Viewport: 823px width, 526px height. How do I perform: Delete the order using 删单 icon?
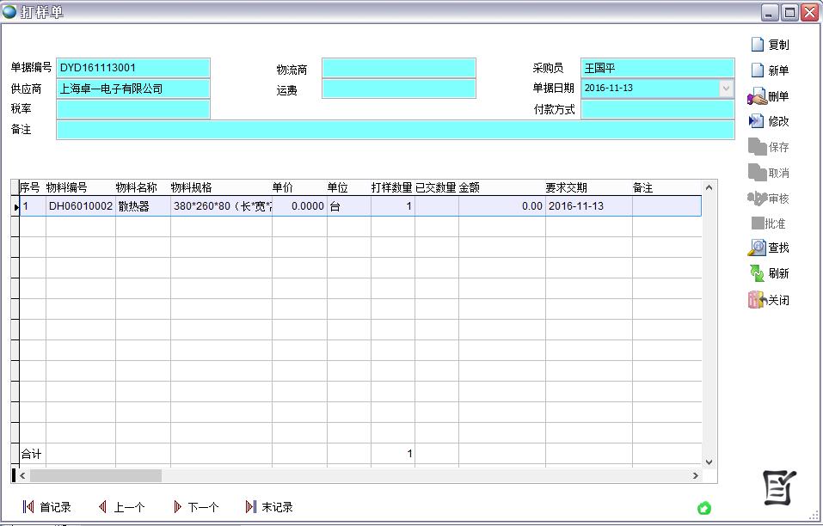tap(758, 96)
